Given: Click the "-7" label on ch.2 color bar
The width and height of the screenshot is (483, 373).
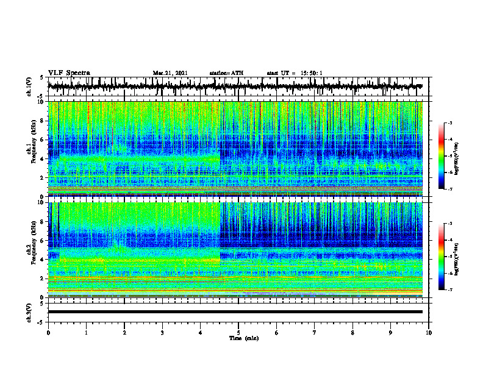Looking at the screenshot, I should (x=449, y=290).
